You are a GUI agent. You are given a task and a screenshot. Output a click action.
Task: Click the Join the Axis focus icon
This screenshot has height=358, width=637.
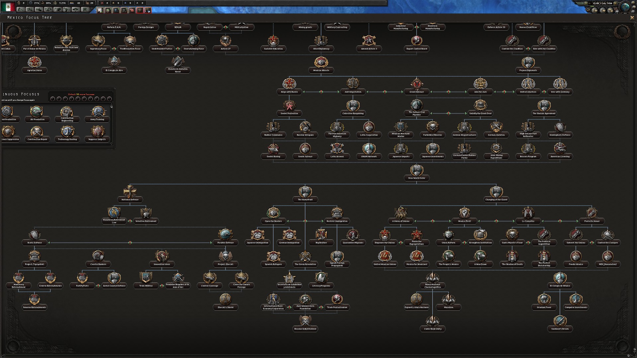(480, 84)
